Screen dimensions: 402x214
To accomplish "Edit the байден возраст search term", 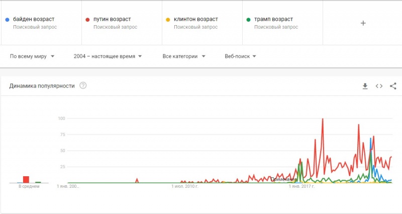I will pyautogui.click(x=34, y=20).
